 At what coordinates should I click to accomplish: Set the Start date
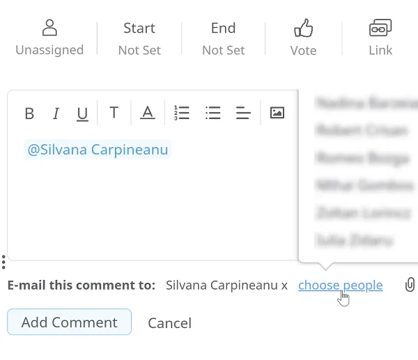(139, 39)
